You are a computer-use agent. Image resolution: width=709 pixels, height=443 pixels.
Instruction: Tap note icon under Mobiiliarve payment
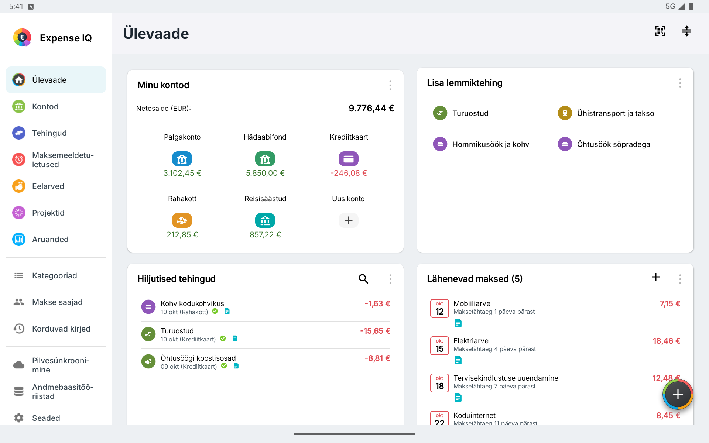pos(458,323)
